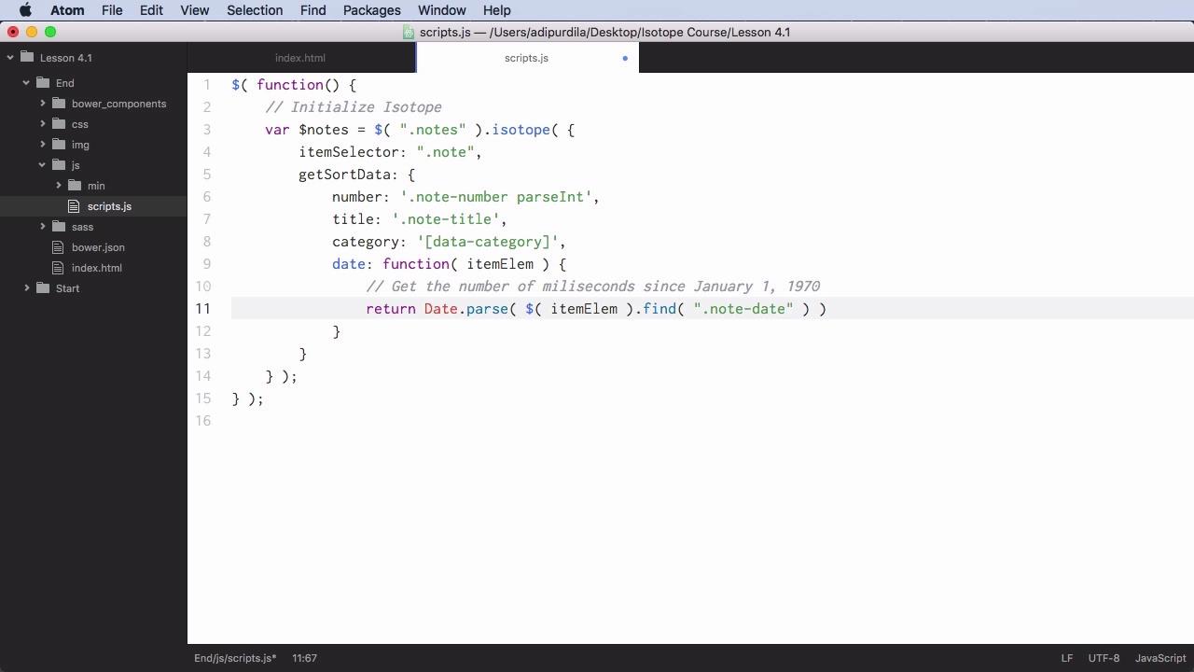Click the js folder icon
Screen dimensions: 1194x672
click(59, 164)
